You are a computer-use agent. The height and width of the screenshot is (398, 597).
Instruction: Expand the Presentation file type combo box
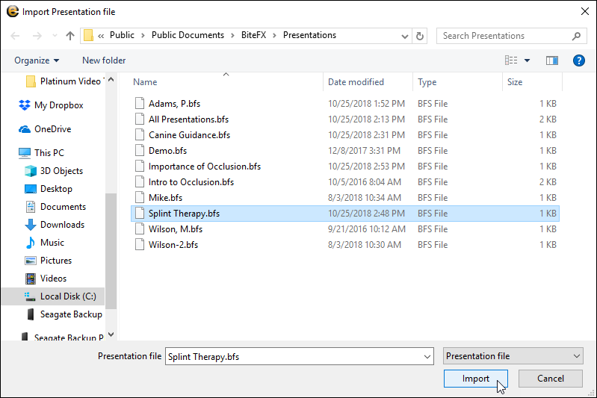513,356
